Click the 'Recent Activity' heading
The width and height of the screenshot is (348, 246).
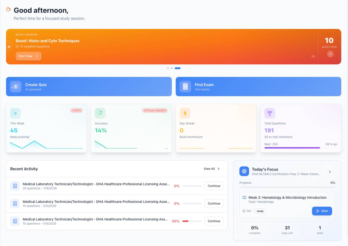pos(24,169)
